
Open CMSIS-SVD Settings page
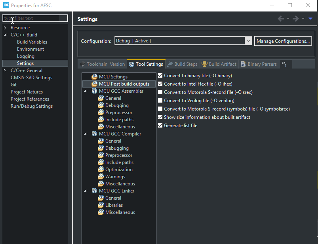point(31,78)
